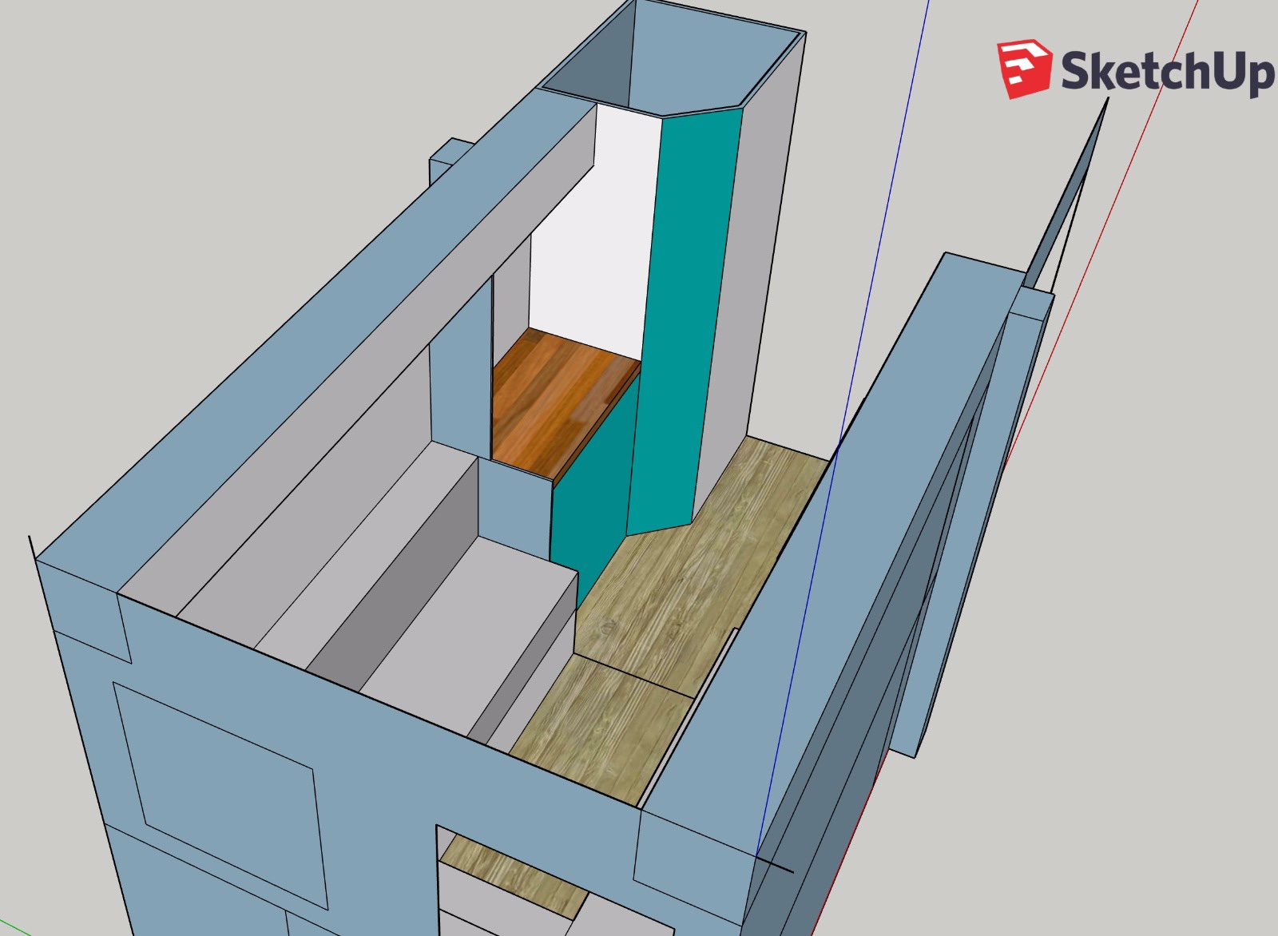
Task: Select the white back wall face
Action: (x=597, y=232)
